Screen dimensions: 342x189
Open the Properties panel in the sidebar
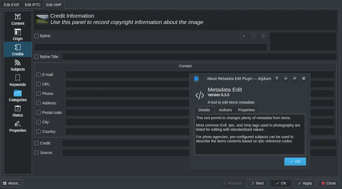(x=17, y=126)
